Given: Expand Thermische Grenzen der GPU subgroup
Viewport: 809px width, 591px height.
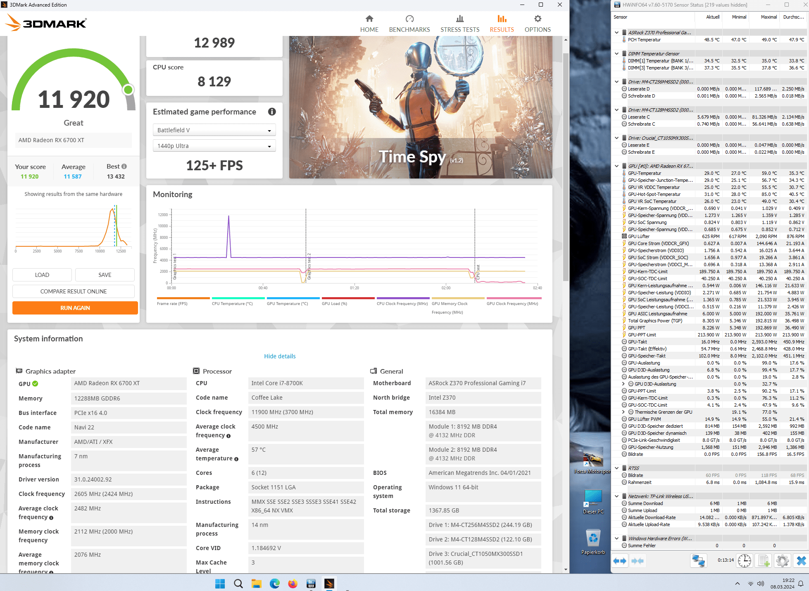Looking at the screenshot, I should pyautogui.click(x=623, y=412).
